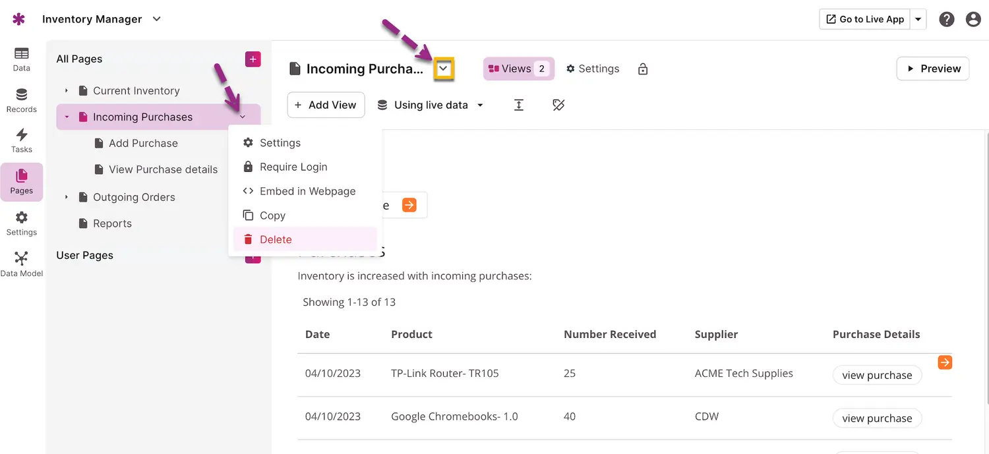Image resolution: width=989 pixels, height=454 pixels.
Task: Click the design brush icon in toolbar
Action: [558, 105]
